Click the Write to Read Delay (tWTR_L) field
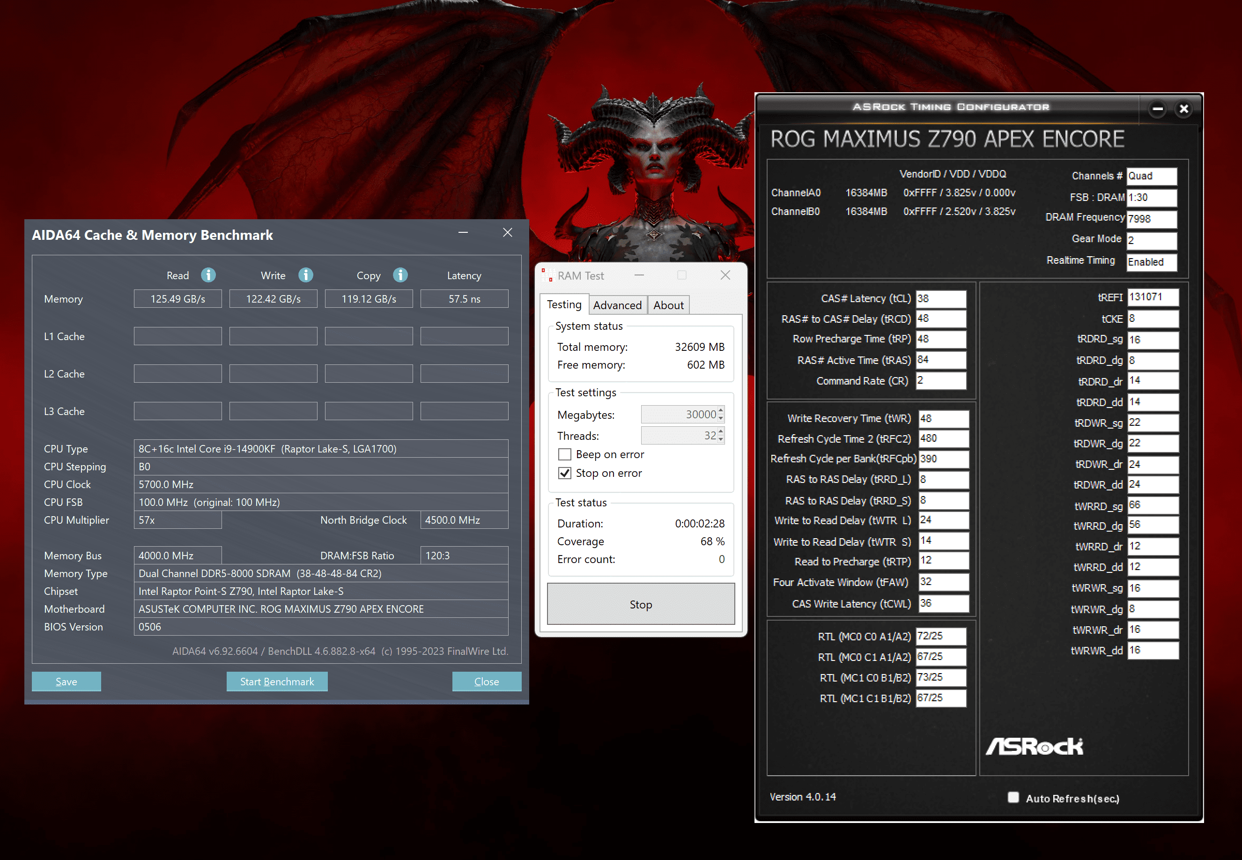The image size is (1242, 860). pos(944,520)
